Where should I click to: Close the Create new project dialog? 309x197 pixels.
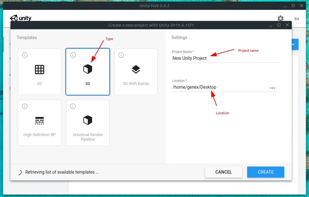click(x=287, y=25)
